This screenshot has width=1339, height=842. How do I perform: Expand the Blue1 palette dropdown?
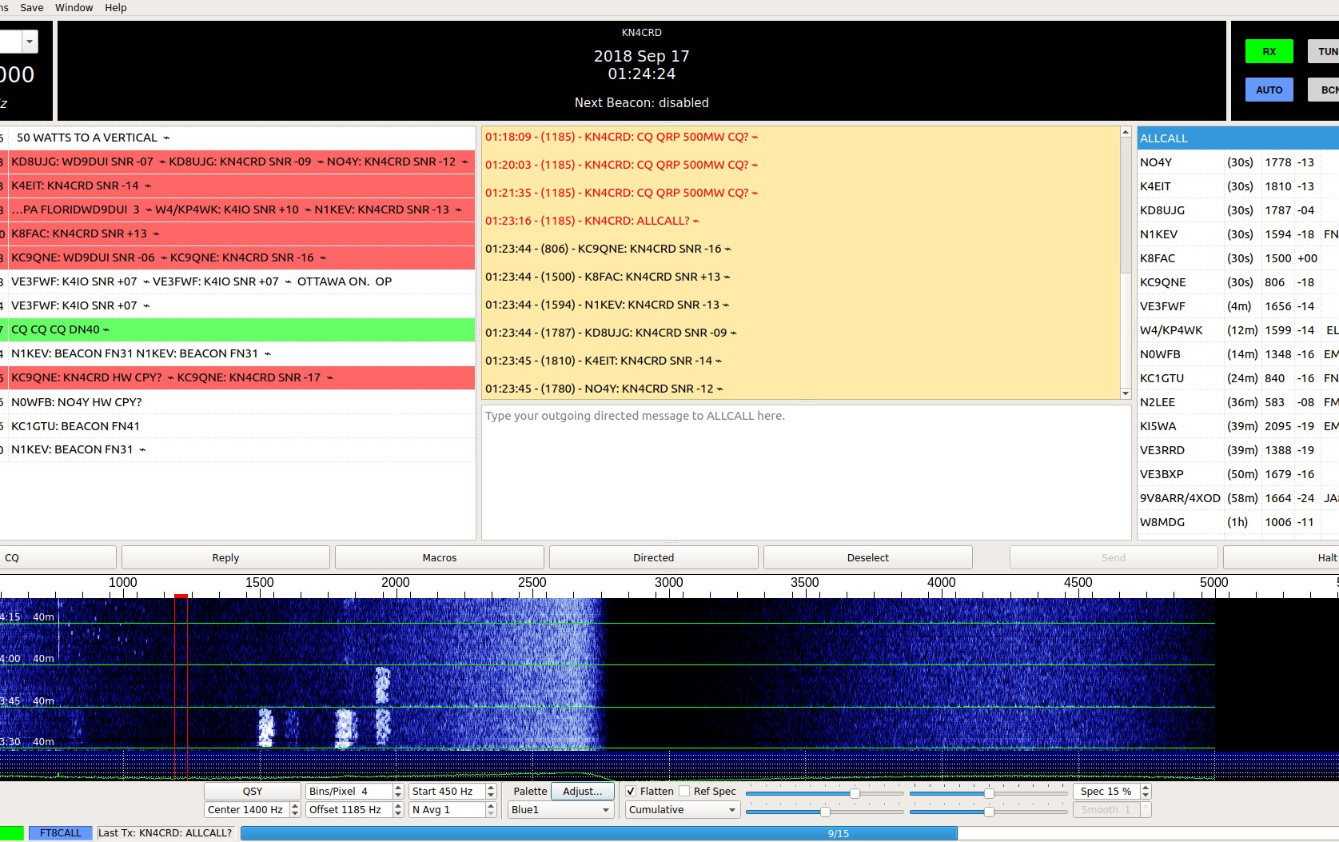[x=560, y=809]
